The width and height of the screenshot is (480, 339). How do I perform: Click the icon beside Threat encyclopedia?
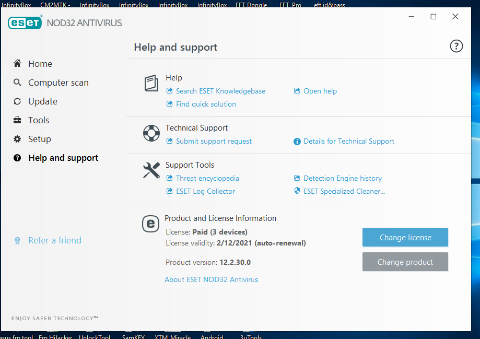[169, 178]
